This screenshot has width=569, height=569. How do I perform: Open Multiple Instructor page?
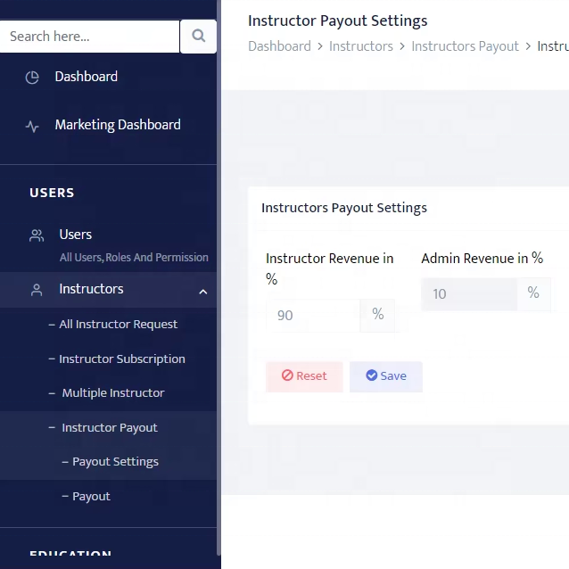click(112, 393)
